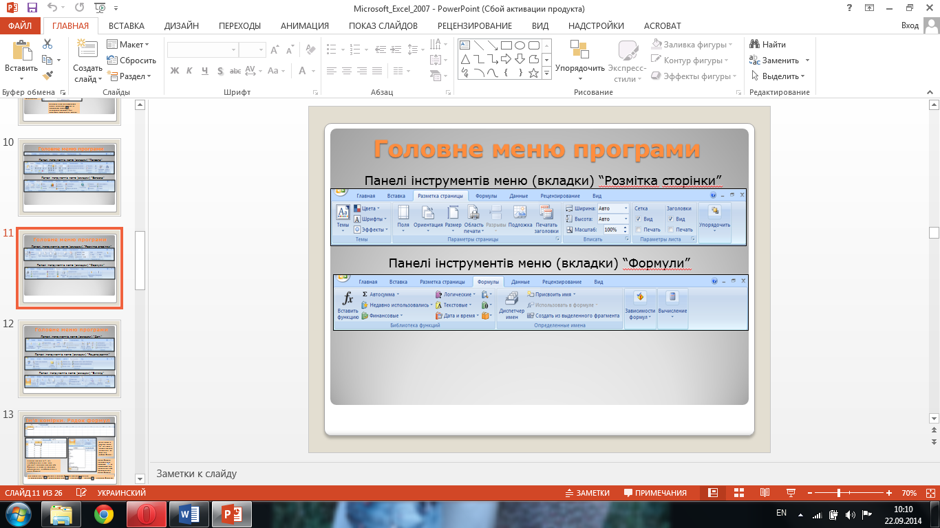Click the Найти find button
This screenshot has width=940, height=528.
(x=768, y=45)
